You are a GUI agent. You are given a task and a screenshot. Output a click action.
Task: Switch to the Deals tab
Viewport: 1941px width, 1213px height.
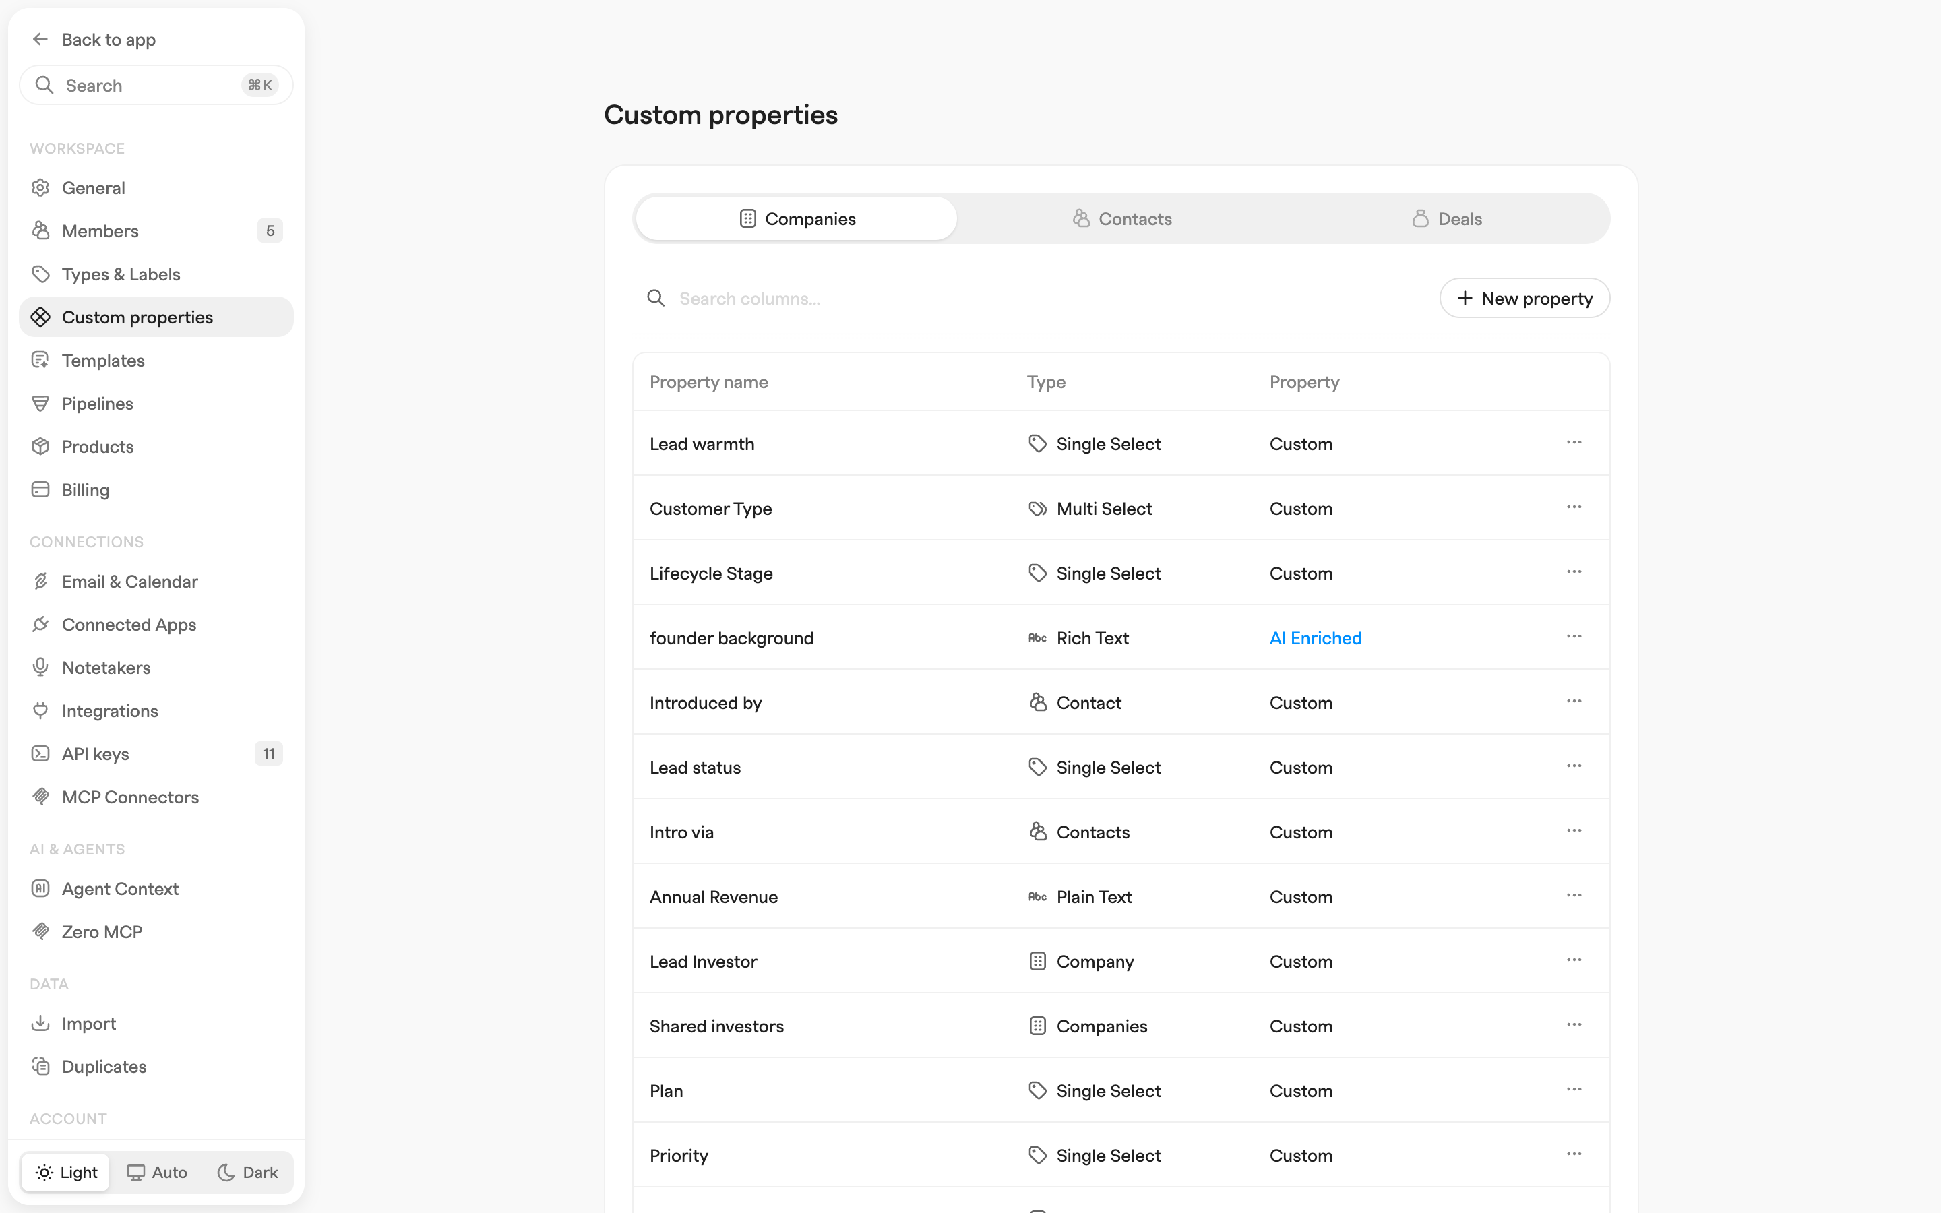tap(1446, 219)
